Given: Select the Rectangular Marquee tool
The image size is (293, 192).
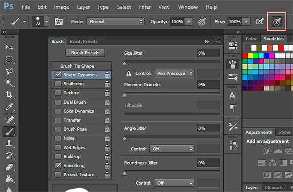Looking at the screenshot, I should click(x=9, y=59).
